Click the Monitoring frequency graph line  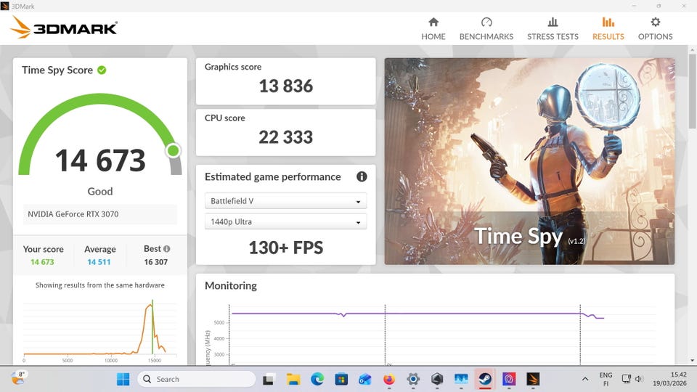[x=418, y=314]
